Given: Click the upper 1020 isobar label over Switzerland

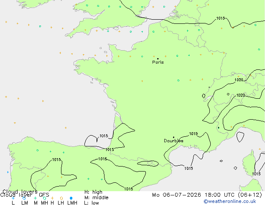Looking at the screenshot, I should (x=239, y=80).
